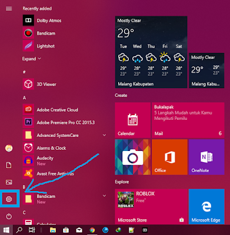Image resolution: width=230 pixels, height=235 pixels.
Task: Open the ROBLOX Microsoft Store tile
Action: click(151, 207)
